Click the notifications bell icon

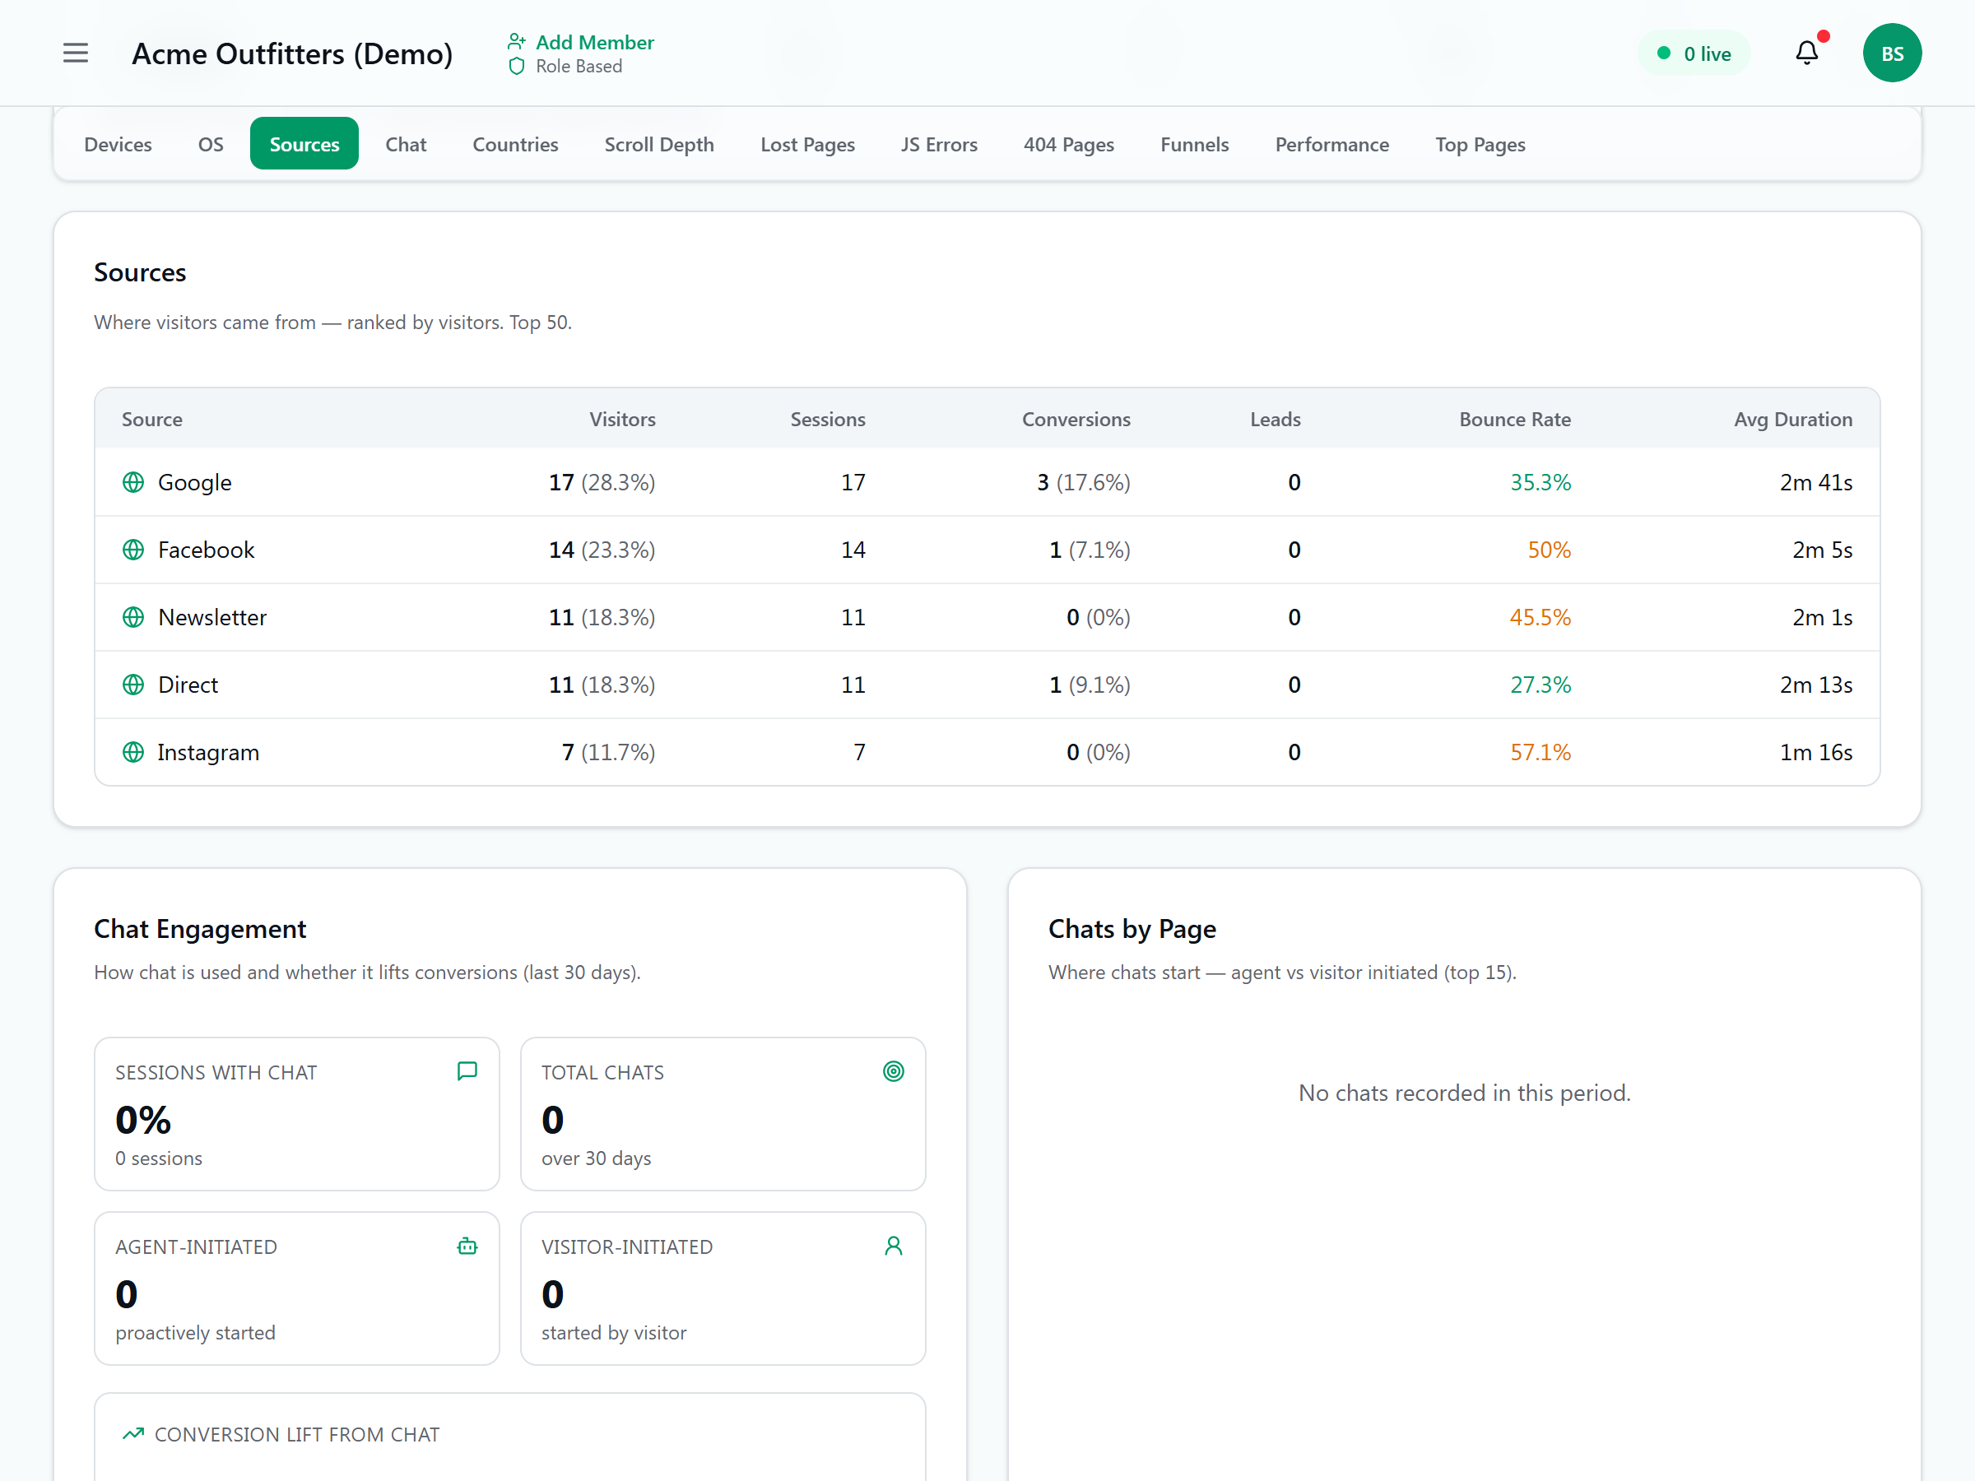tap(1806, 53)
